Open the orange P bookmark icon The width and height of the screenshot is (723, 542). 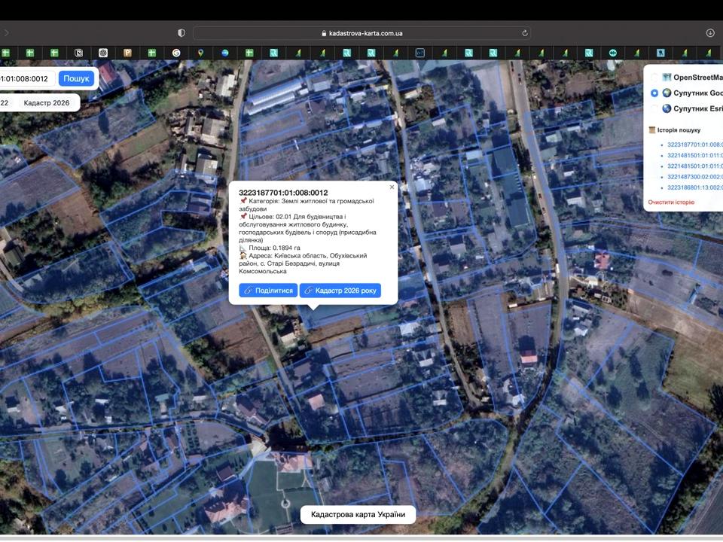pos(128,53)
